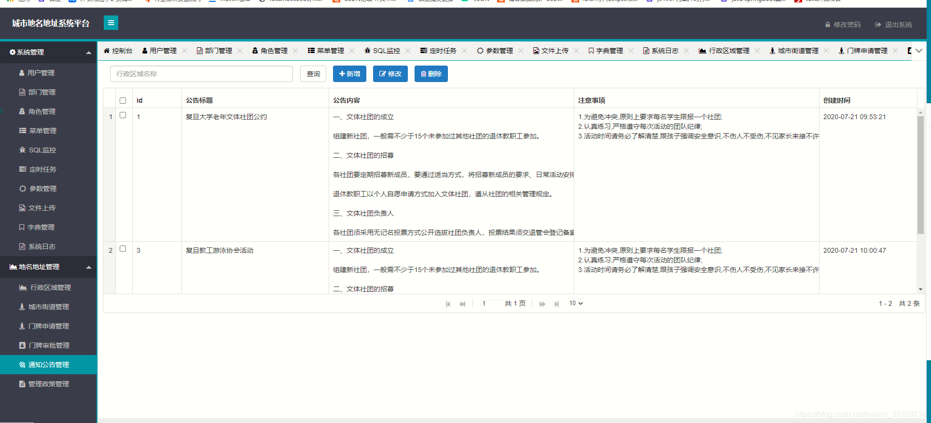Close the 定时任务 tab
This screenshot has width=931, height=423.
(x=464, y=51)
